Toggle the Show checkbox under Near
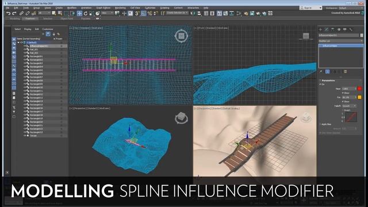Image resolution: width=368 pixels, height=207 pixels. click(x=343, y=93)
